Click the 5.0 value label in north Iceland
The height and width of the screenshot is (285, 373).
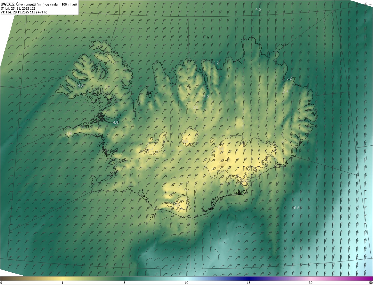click(x=206, y=96)
